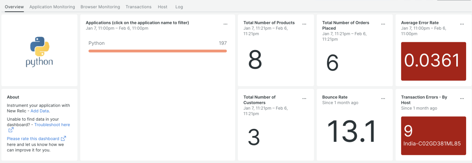Follow the Troubleshoot here link
The image size is (472, 163).
pyautogui.click(x=52, y=125)
